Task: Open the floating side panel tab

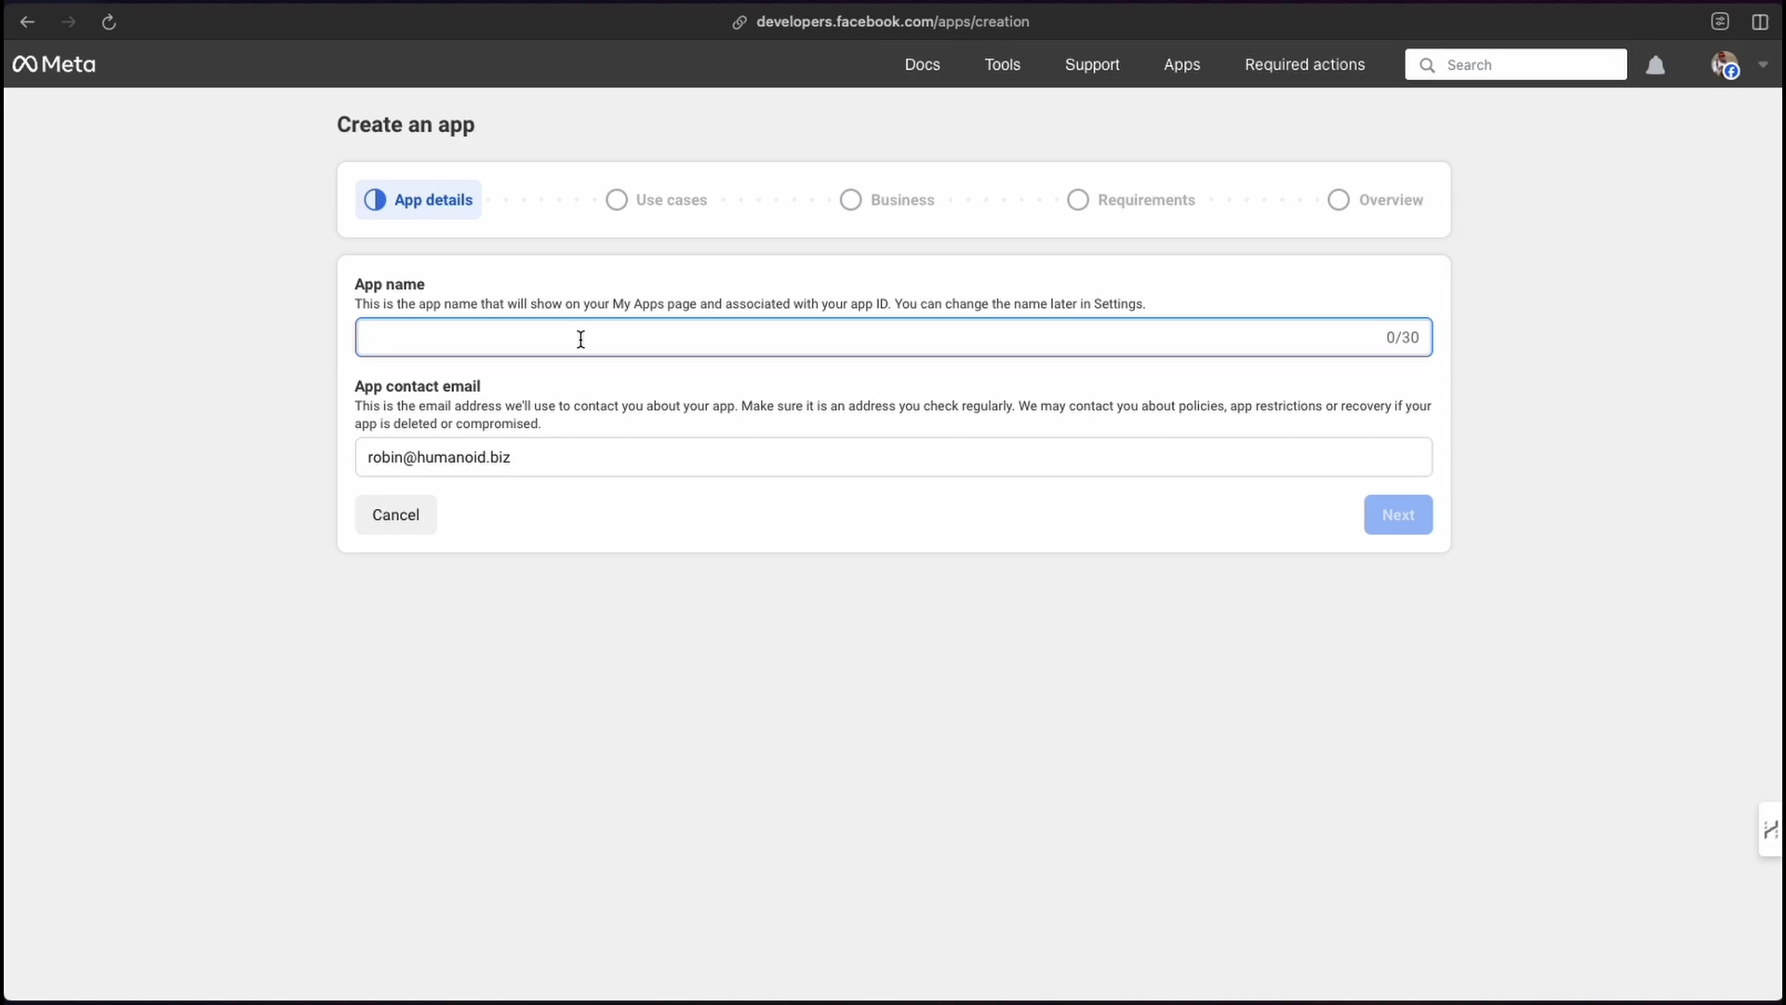Action: point(1770,829)
